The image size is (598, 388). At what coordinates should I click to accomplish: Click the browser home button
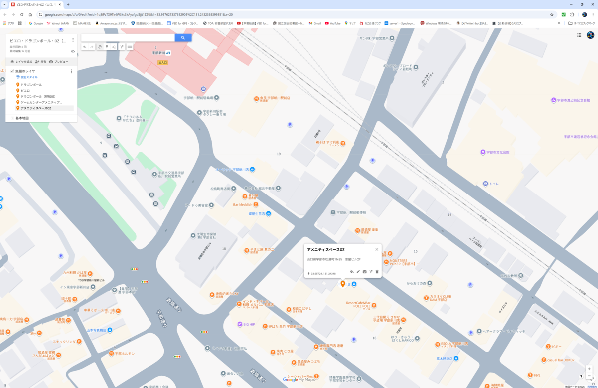tap(30, 14)
